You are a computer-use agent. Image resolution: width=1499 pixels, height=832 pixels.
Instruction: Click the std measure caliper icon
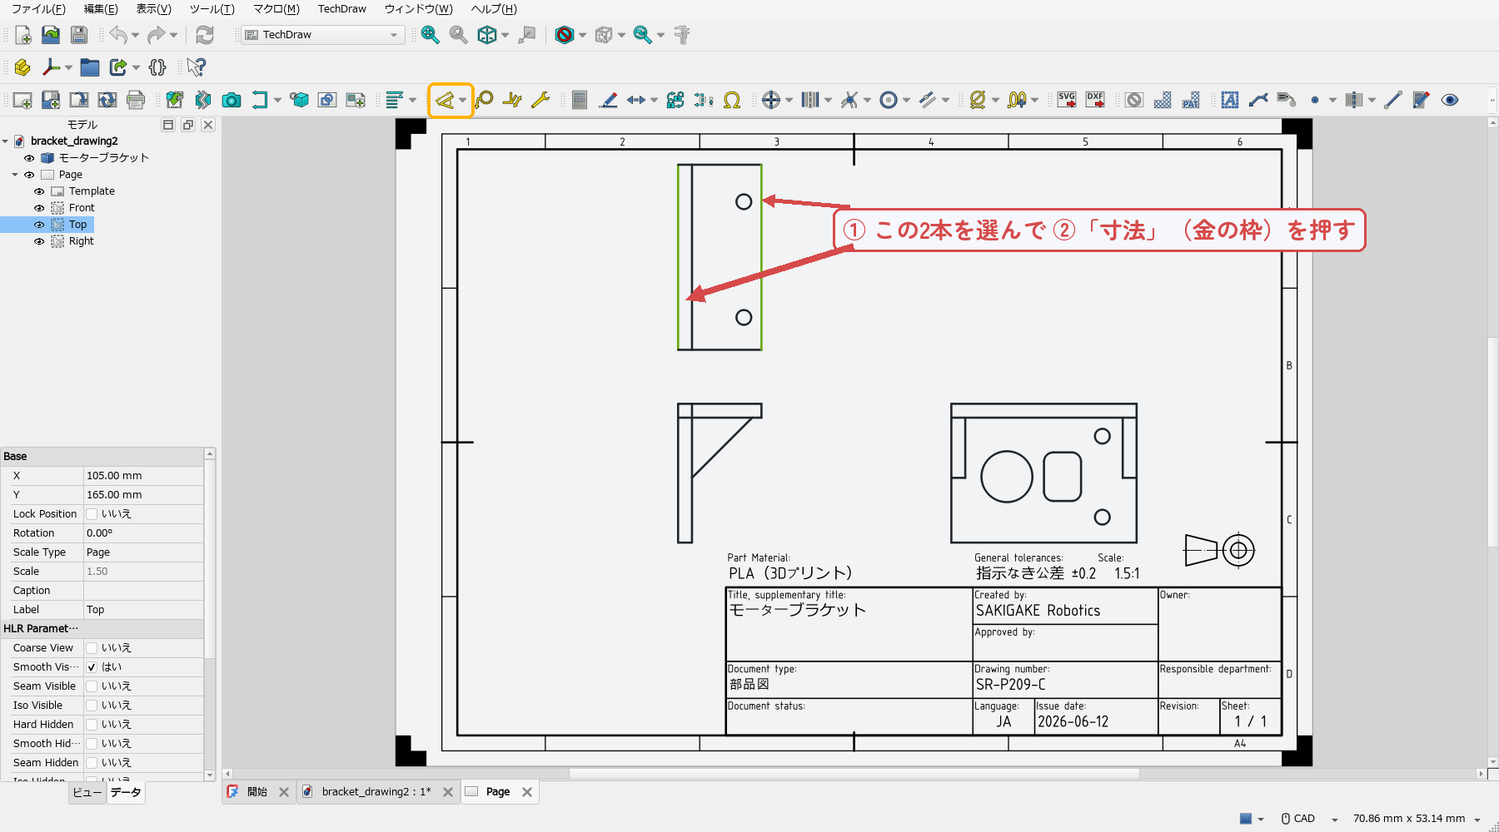tap(682, 35)
